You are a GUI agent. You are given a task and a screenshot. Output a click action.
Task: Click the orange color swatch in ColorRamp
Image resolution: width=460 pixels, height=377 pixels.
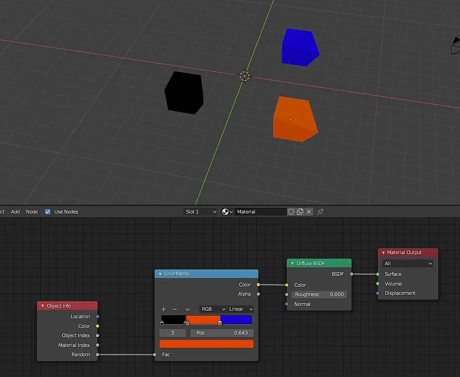coord(206,344)
